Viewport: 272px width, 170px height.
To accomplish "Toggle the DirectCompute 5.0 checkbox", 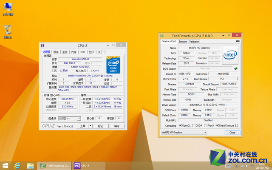I will point(217,125).
